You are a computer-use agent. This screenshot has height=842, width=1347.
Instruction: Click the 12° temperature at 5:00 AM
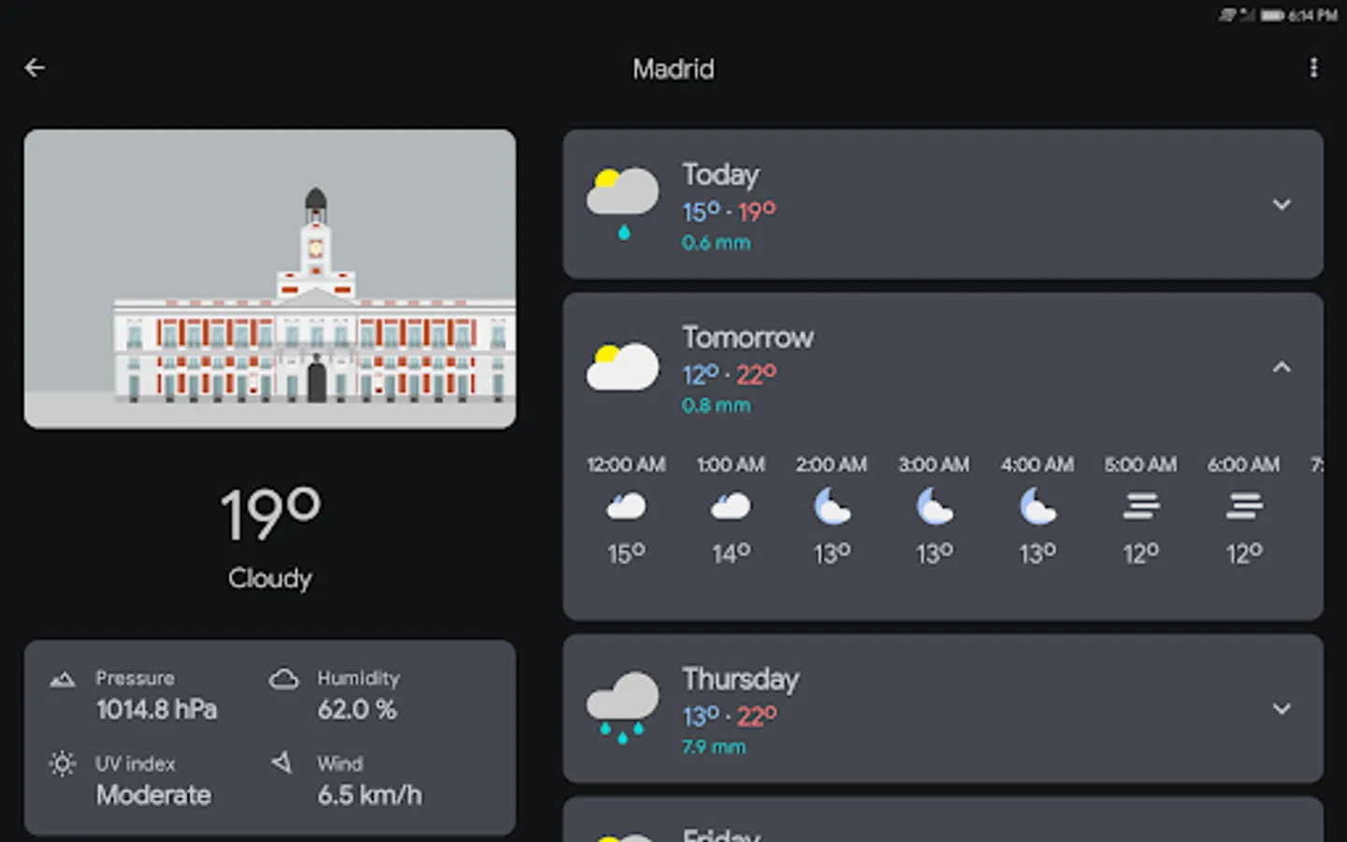point(1141,554)
